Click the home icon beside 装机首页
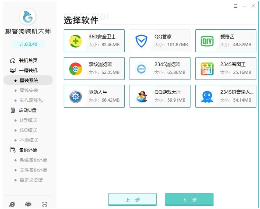 pyautogui.click(x=13, y=60)
